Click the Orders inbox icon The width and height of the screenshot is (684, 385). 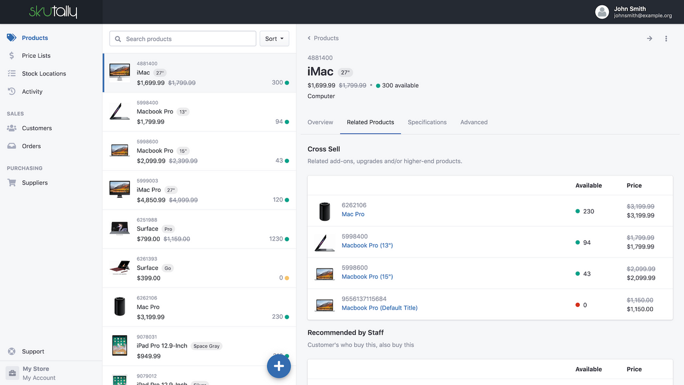click(12, 146)
